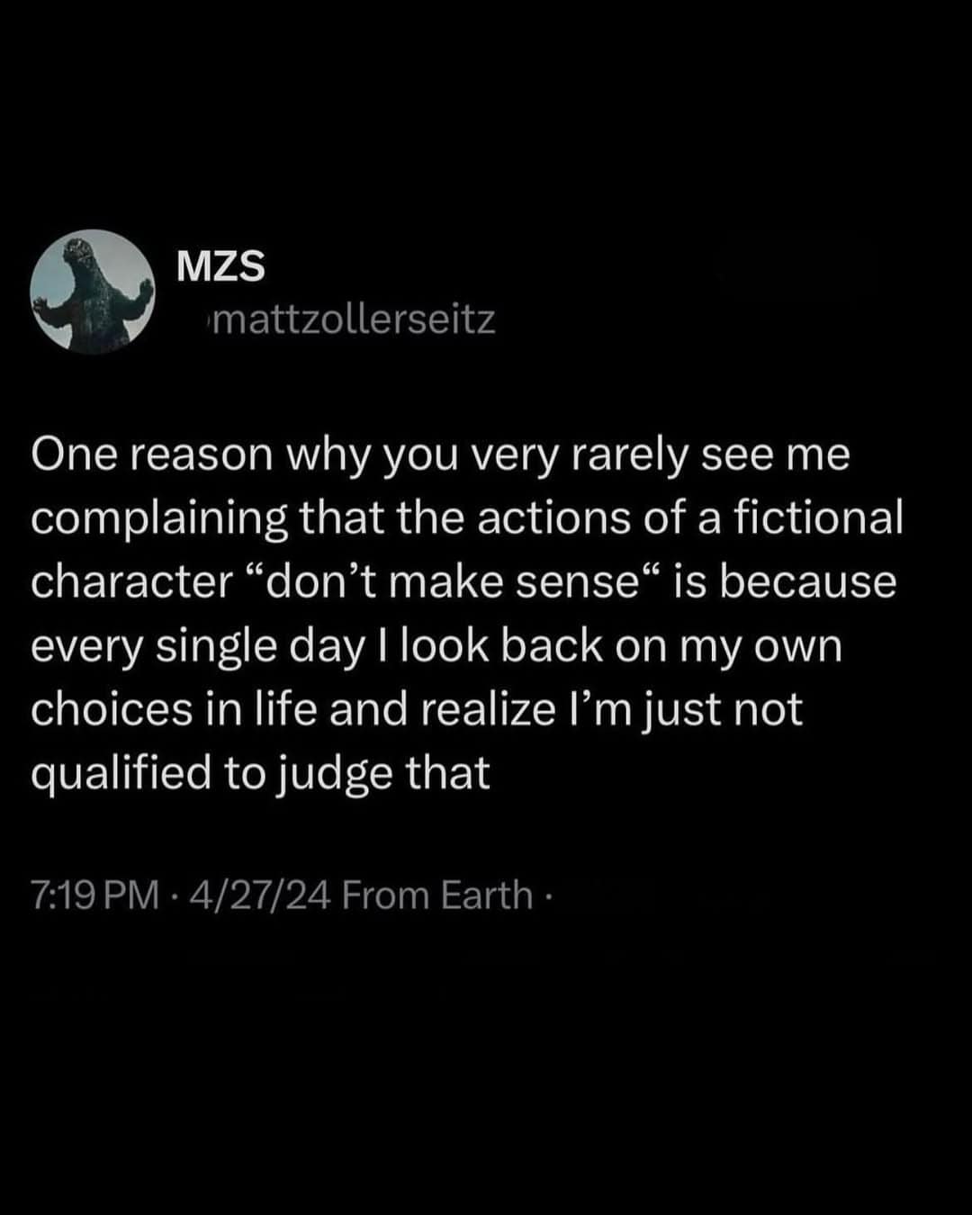
Task: Click the word "because" in the tweet
Action: click(x=807, y=582)
